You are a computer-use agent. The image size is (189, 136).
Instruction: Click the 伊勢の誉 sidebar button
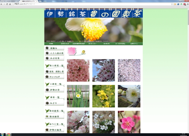tap(54, 90)
